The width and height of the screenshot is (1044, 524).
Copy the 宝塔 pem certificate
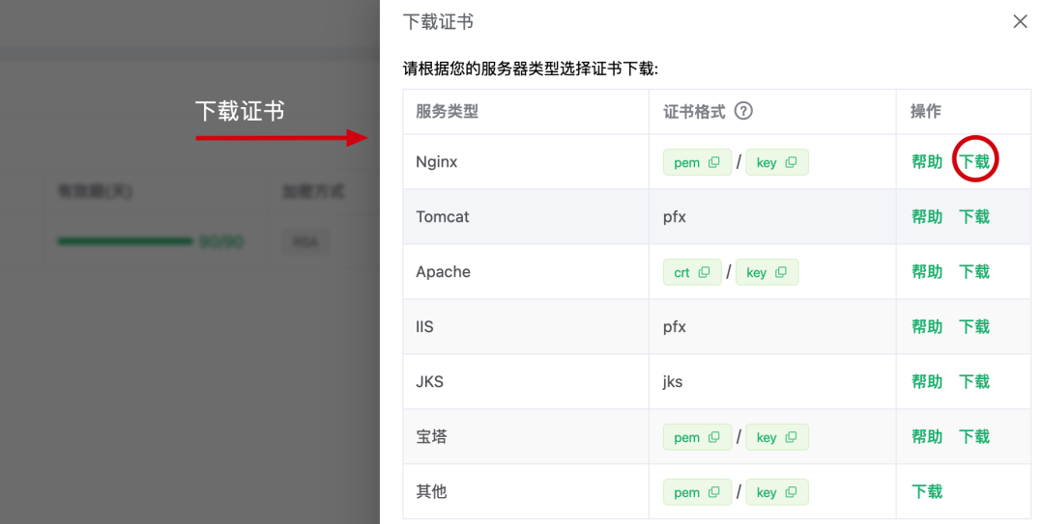(697, 437)
